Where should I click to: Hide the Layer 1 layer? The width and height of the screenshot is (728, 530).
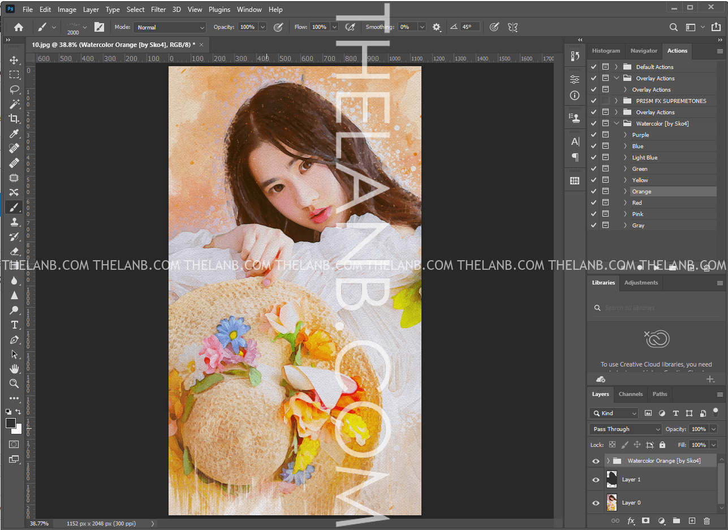coord(596,480)
